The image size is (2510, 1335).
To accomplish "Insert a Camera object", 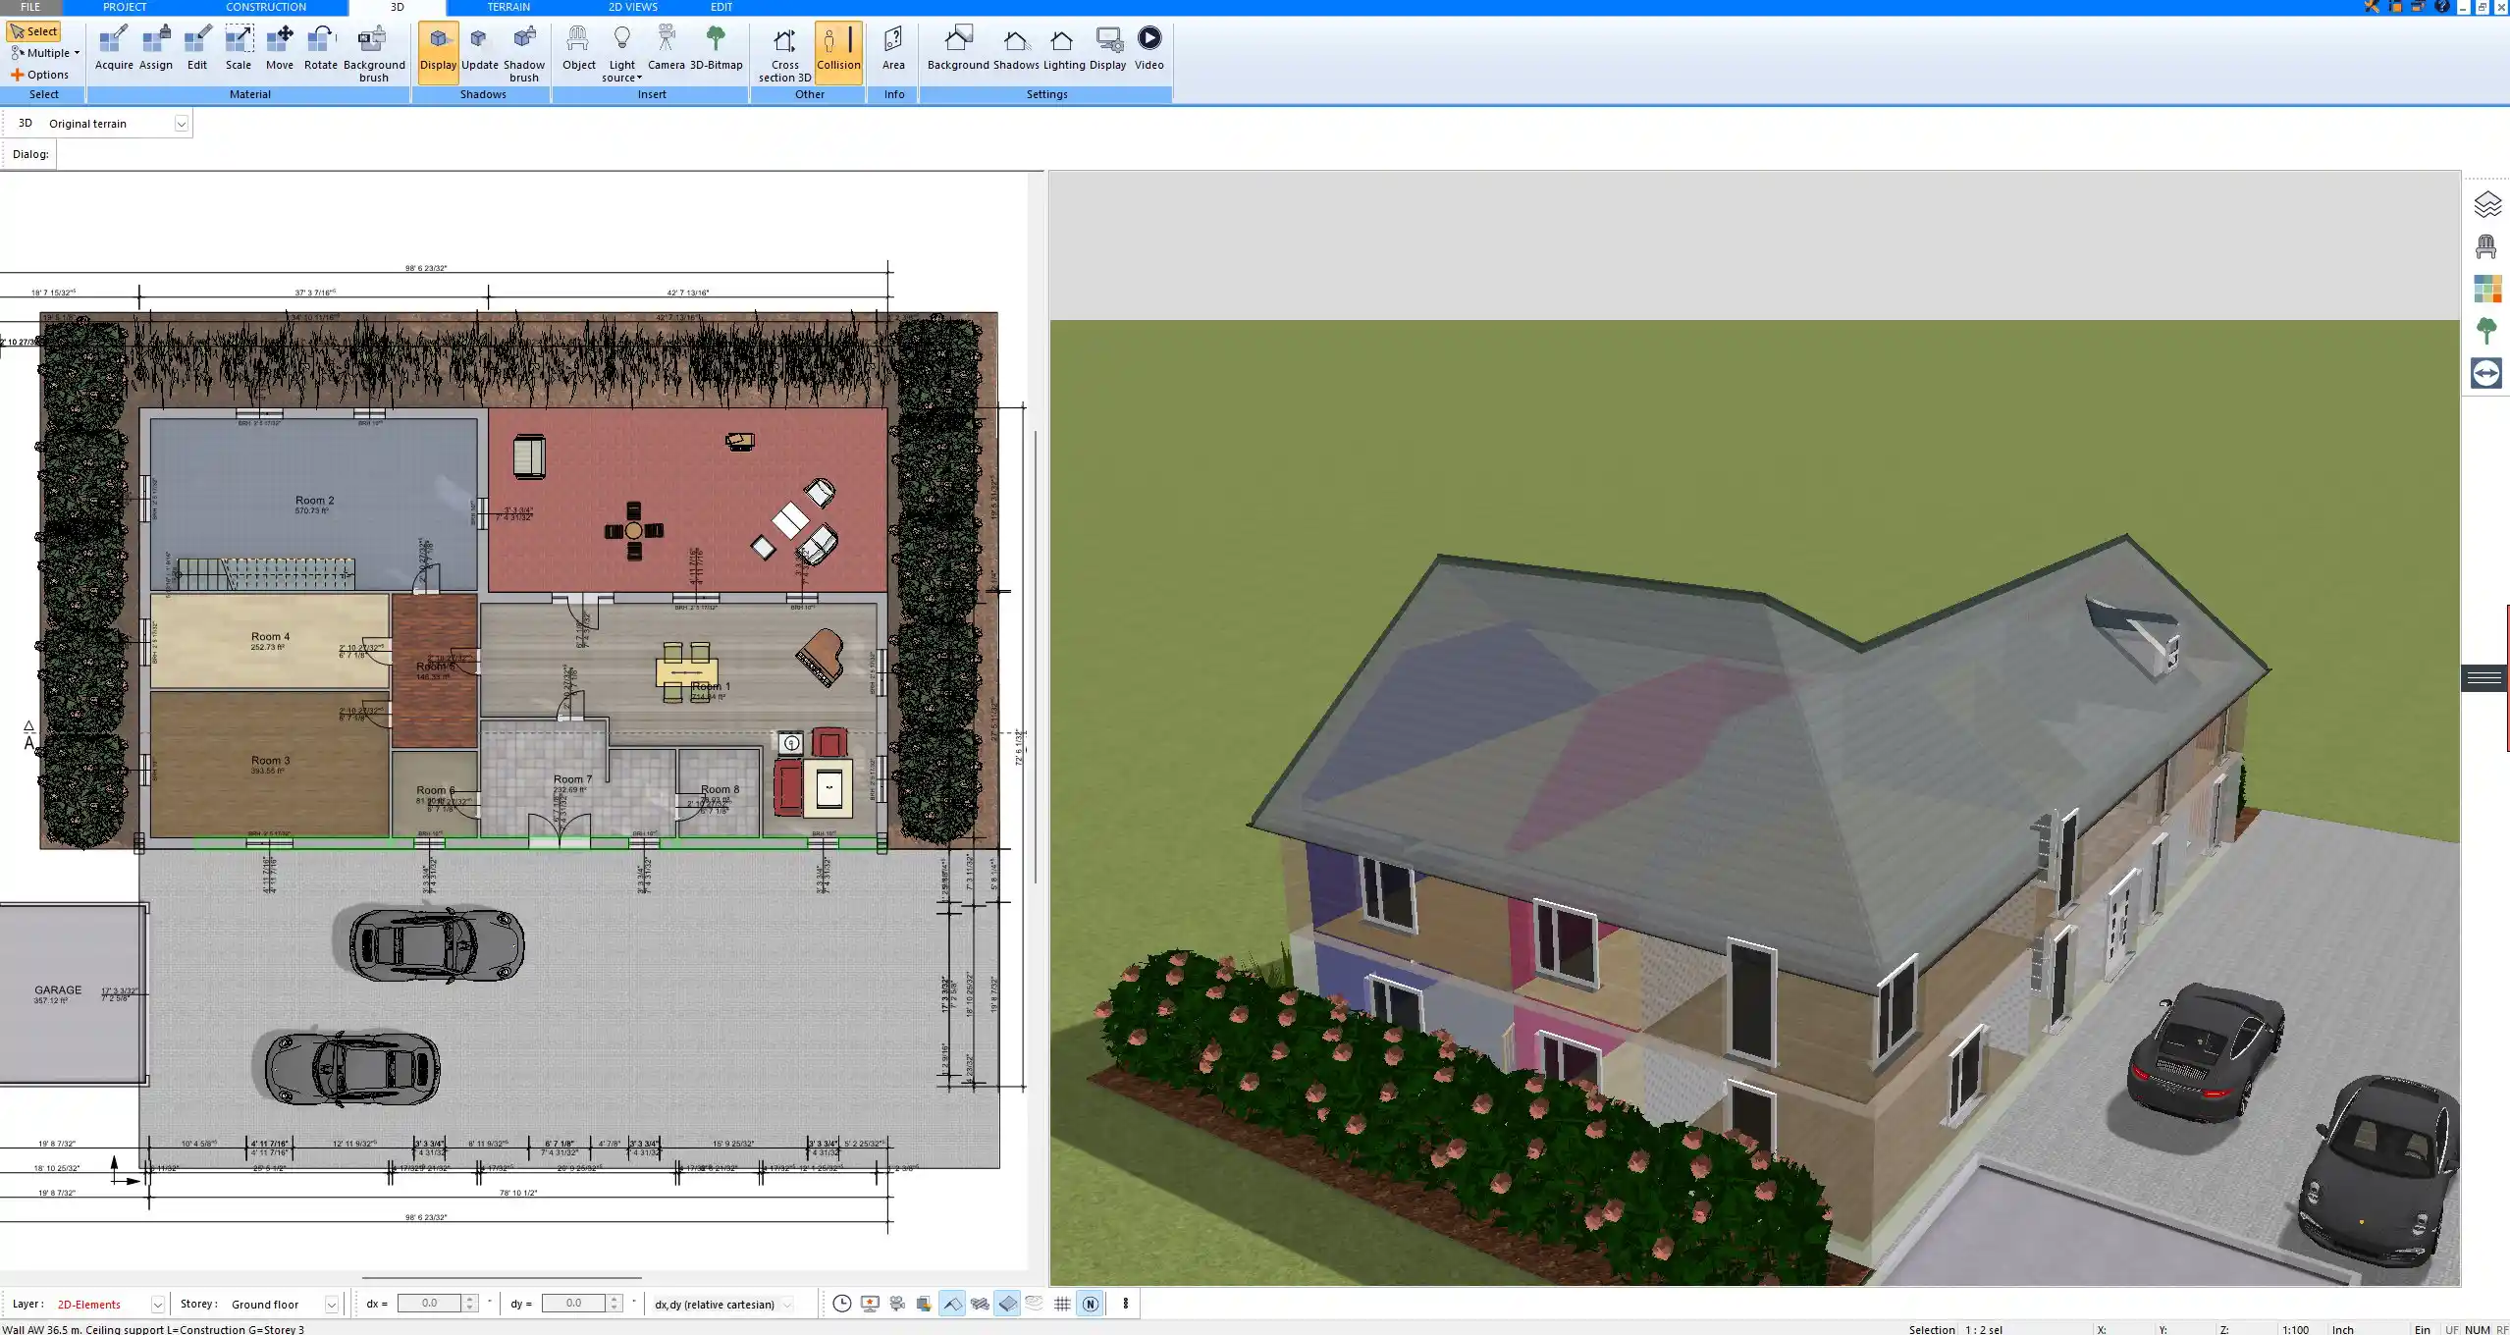I will tap(666, 48).
